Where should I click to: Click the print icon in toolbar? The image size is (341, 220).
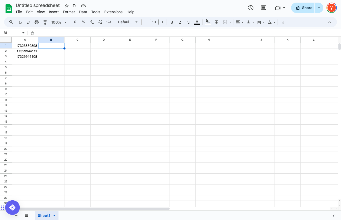37,22
